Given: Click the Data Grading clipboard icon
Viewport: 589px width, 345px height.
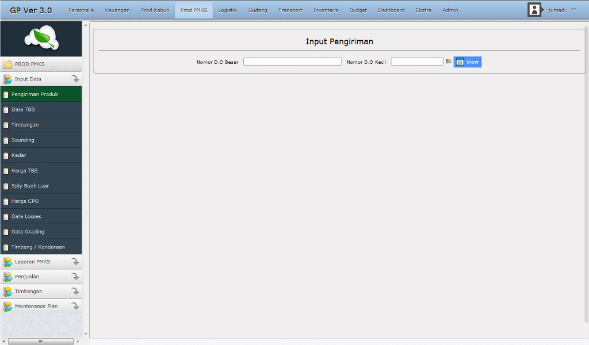Looking at the screenshot, I should point(6,232).
